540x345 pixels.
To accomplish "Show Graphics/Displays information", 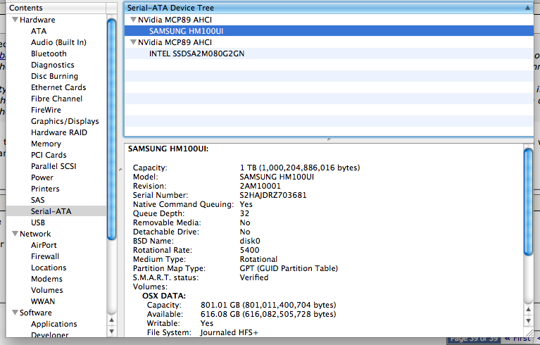I will 65,121.
